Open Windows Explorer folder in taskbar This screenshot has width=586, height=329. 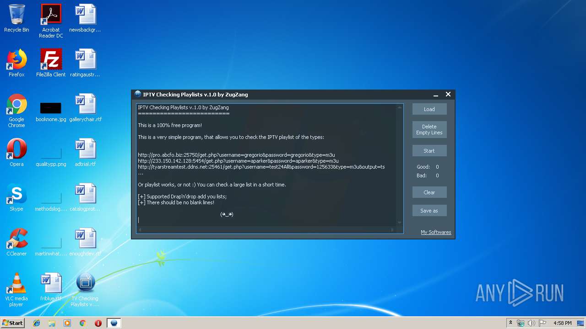[x=52, y=323]
